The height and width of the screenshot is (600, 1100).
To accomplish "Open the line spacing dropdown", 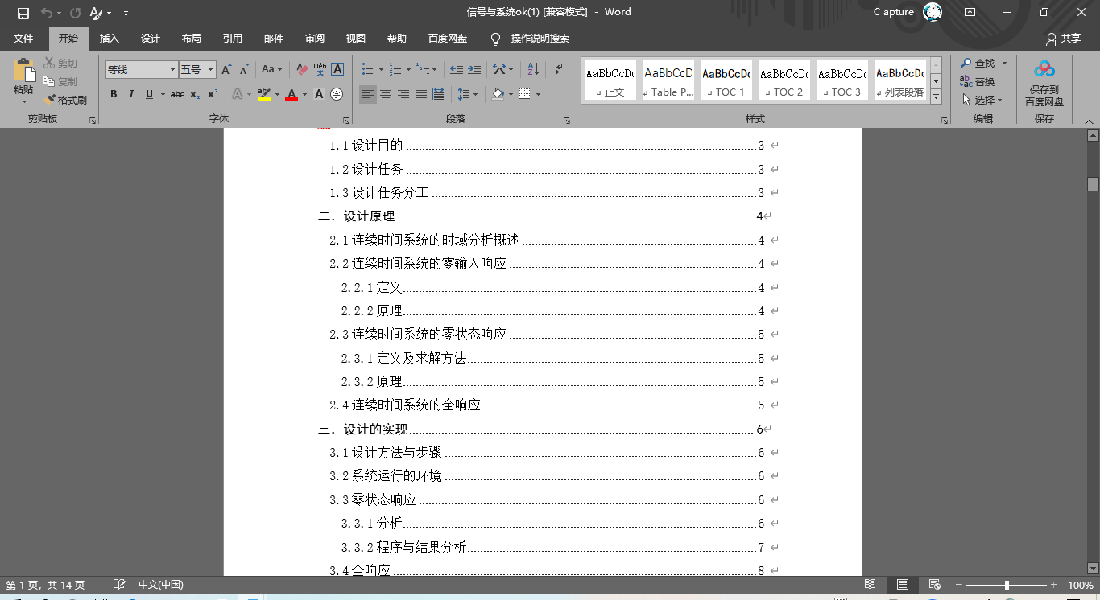I will pyautogui.click(x=467, y=94).
